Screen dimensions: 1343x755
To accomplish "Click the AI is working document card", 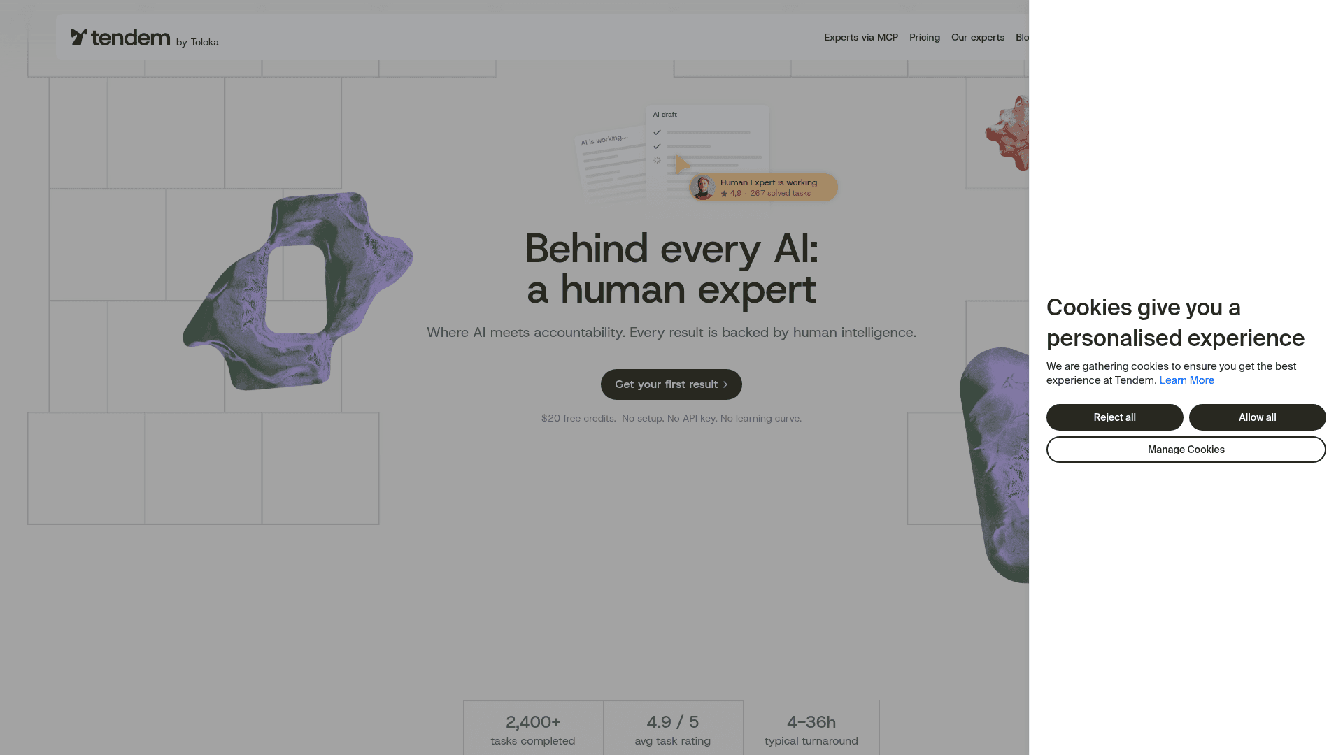I will pyautogui.click(x=610, y=164).
